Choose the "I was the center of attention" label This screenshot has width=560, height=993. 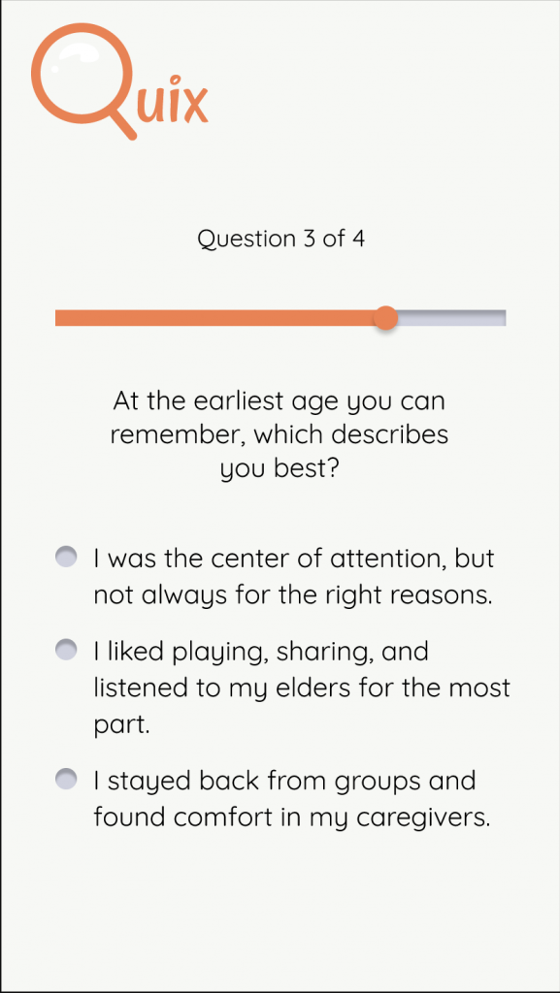pos(294,559)
